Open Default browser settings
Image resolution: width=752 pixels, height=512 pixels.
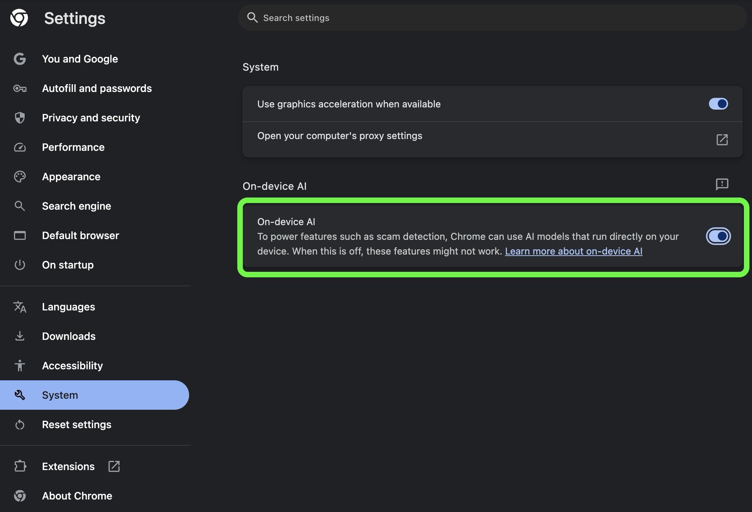click(x=95, y=235)
